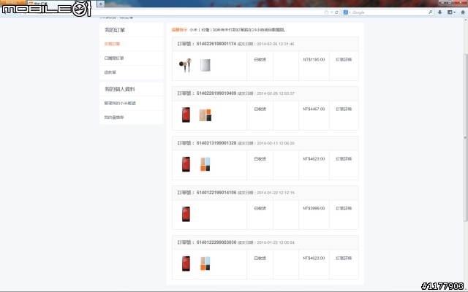Open 管理我的小米帳號 in the sidebar
468x292 pixels.
tap(120, 103)
